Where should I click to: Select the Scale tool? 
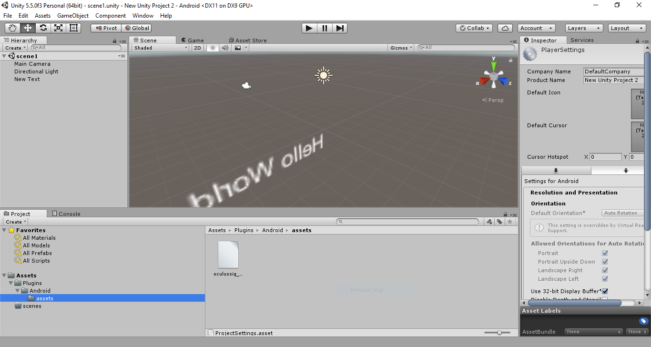point(58,28)
